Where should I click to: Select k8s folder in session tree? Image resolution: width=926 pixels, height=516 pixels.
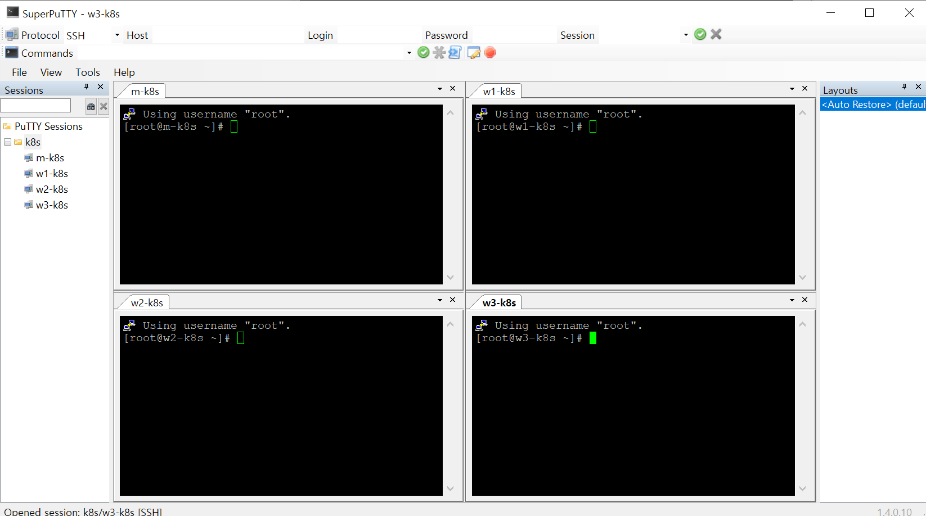point(33,142)
